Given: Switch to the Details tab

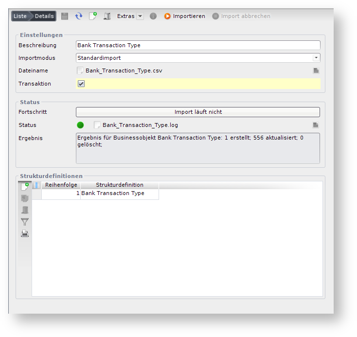Looking at the screenshot, I should (x=44, y=16).
